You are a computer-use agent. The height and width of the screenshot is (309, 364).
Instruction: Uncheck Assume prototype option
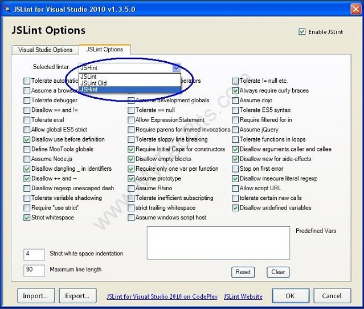[131, 178]
